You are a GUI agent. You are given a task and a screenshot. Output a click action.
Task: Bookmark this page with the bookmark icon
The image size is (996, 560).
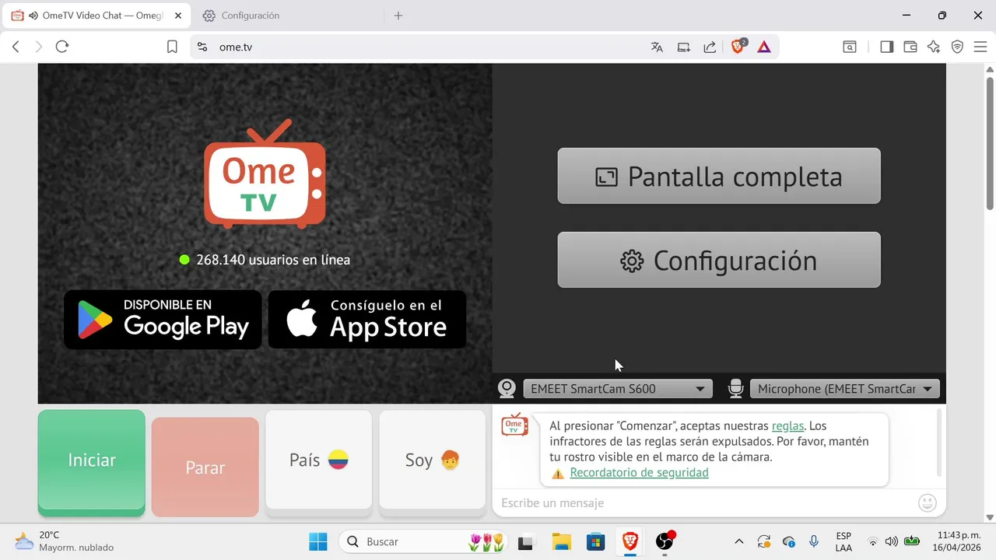[172, 47]
